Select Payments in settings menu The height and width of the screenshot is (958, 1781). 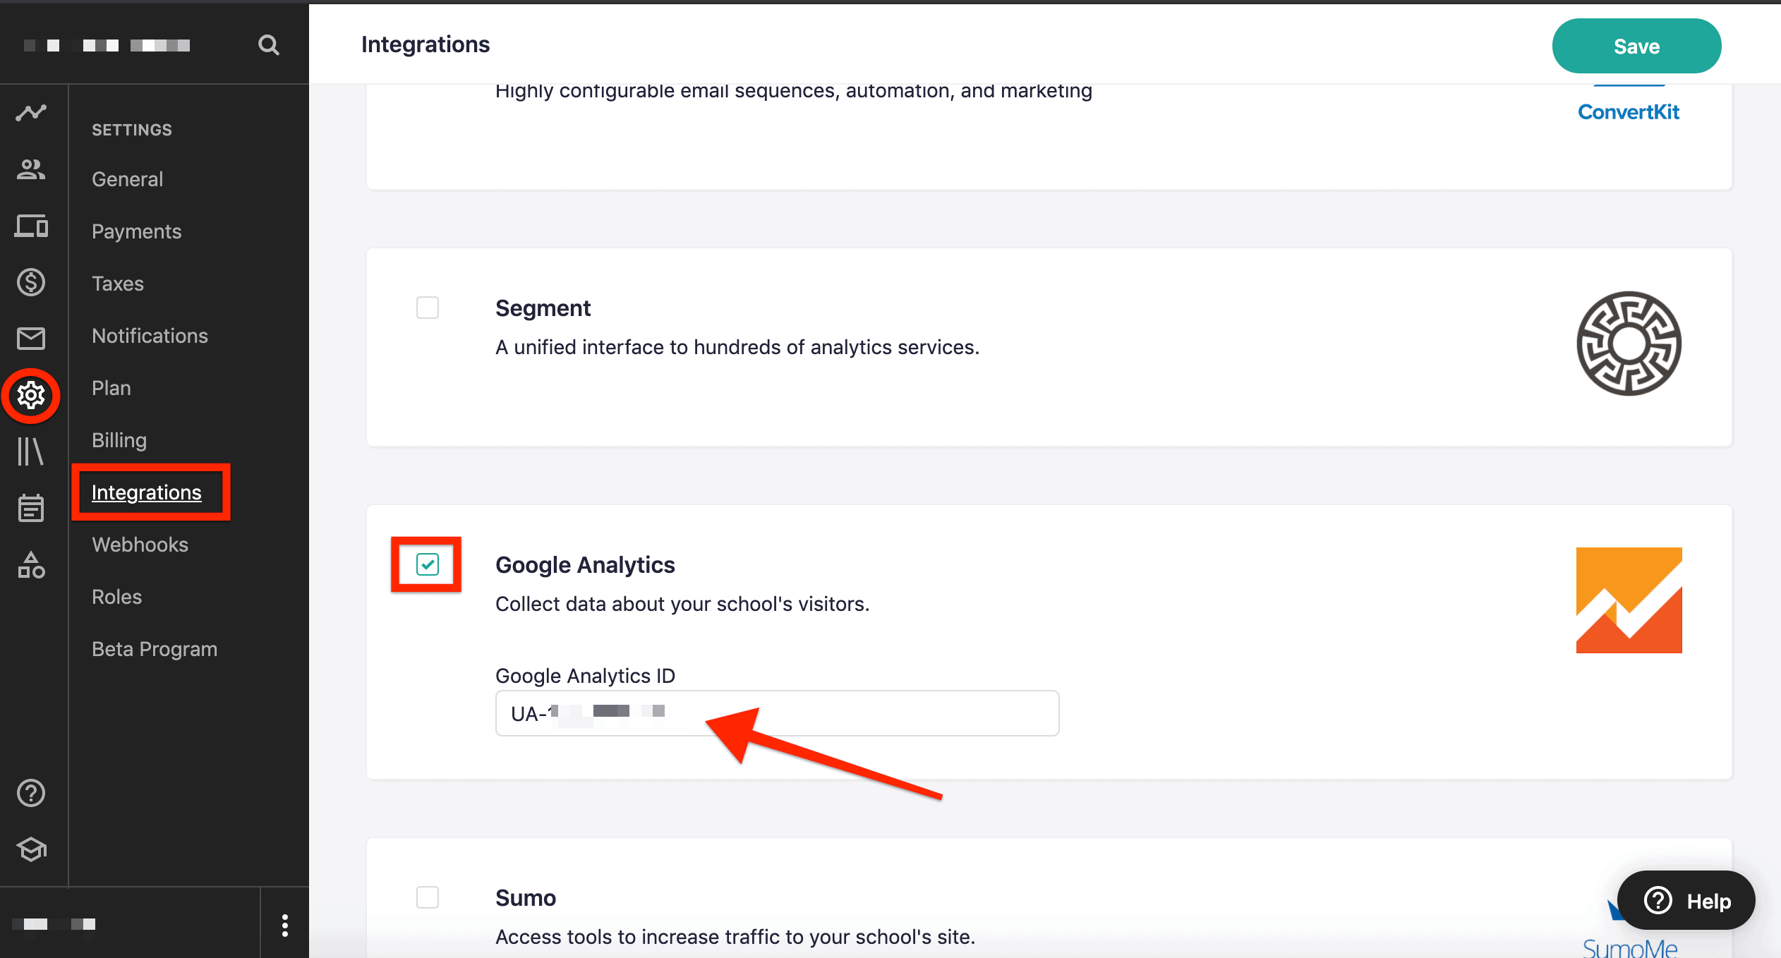pos(136,231)
